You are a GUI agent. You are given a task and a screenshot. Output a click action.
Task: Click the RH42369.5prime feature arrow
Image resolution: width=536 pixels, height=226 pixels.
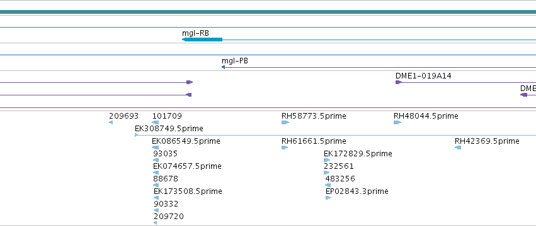click(x=458, y=148)
